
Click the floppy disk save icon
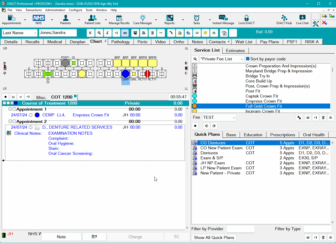pyautogui.click(x=135, y=33)
